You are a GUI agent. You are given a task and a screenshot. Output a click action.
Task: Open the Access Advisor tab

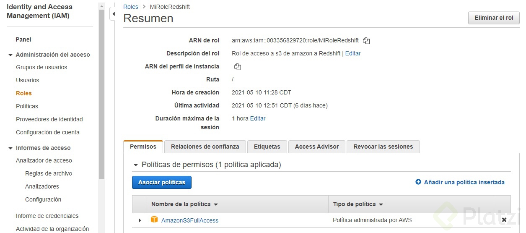coord(317,147)
